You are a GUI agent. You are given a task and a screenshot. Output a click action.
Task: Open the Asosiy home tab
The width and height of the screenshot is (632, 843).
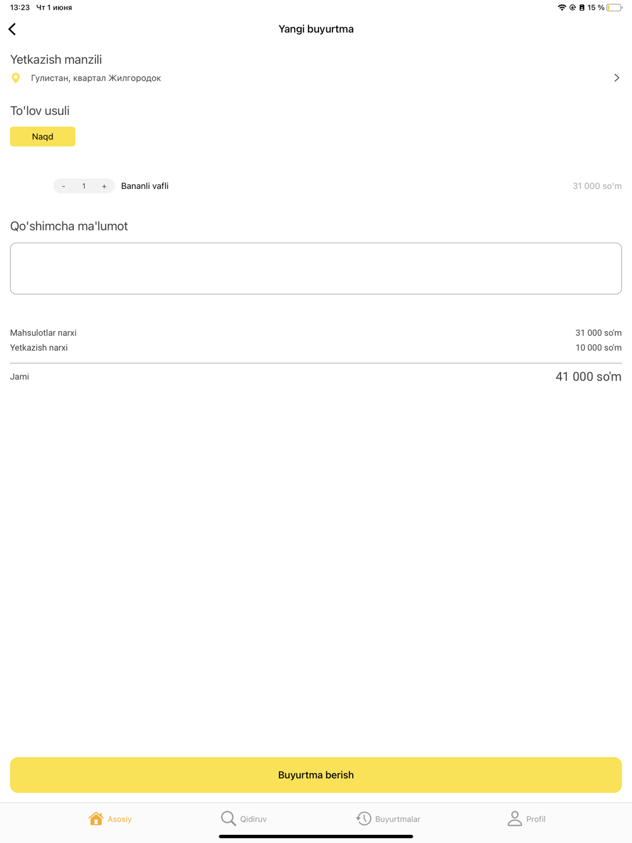point(110,818)
